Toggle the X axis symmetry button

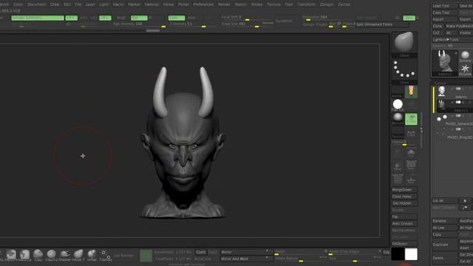click(x=72, y=18)
